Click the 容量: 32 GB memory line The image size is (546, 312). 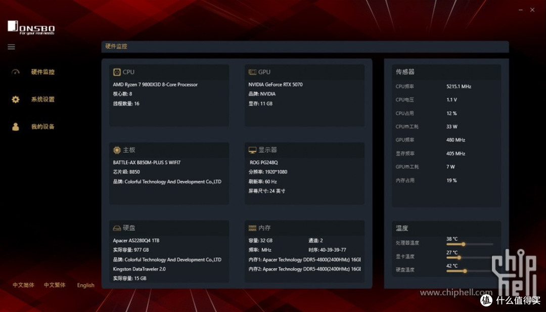tap(260, 241)
